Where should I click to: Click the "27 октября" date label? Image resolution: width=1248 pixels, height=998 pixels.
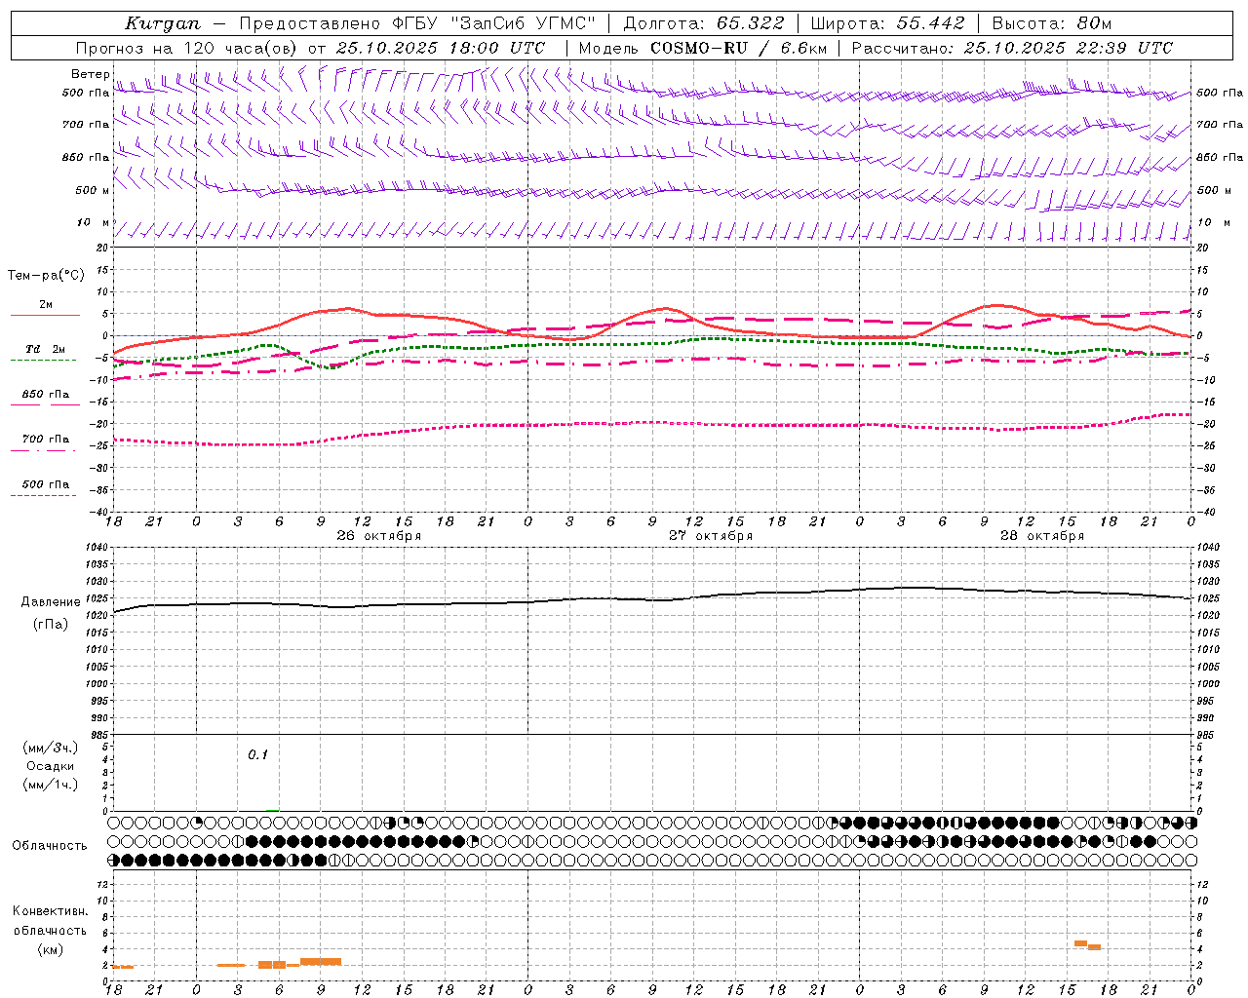[x=711, y=536]
